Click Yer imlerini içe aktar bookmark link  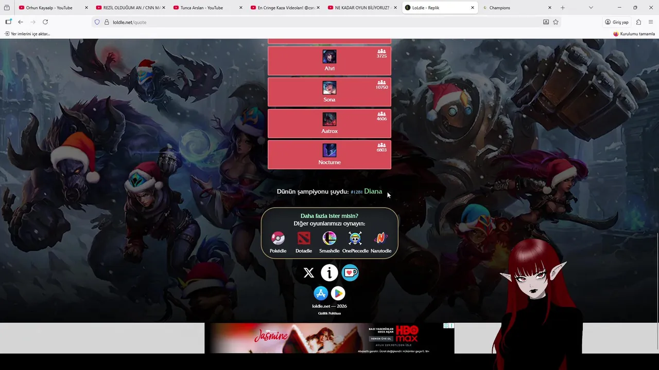(x=27, y=34)
